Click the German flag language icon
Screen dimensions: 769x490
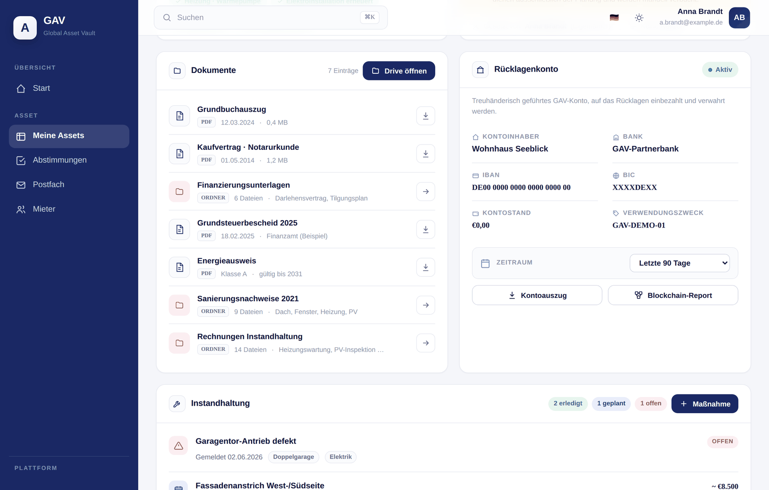(x=614, y=18)
